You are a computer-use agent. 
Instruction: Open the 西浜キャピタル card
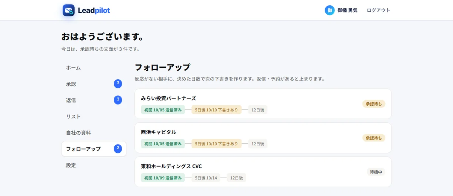click(263, 138)
